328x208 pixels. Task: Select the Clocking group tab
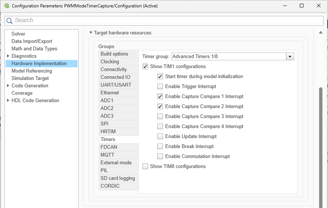point(119,62)
